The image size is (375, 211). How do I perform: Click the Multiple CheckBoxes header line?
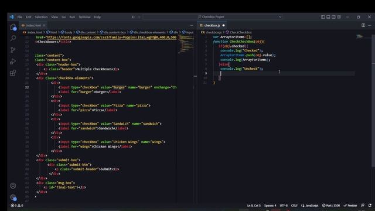point(81,69)
